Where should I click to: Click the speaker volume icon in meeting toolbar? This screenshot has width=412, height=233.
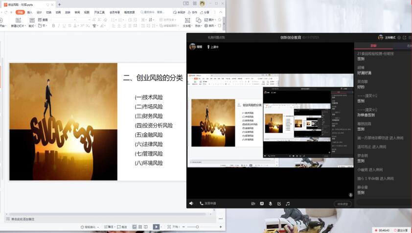click(191, 203)
